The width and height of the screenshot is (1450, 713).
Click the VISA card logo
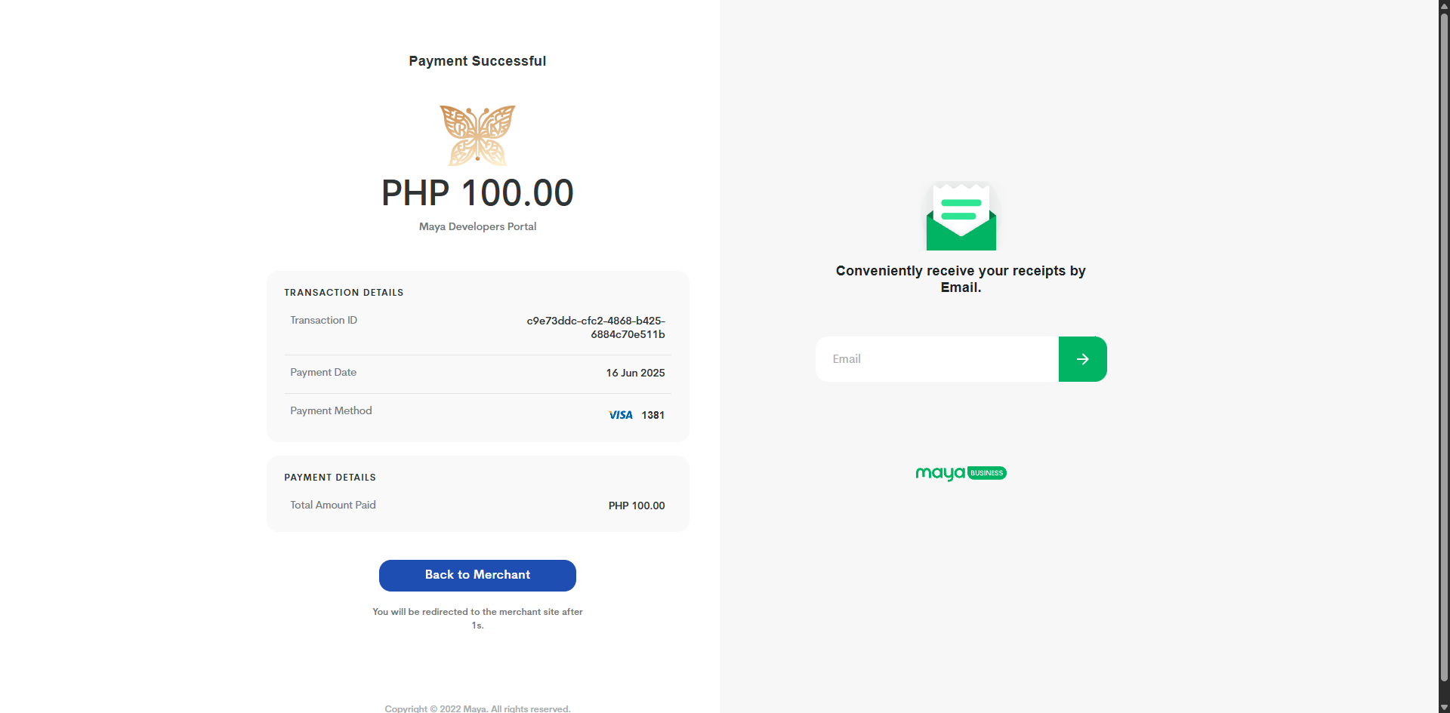pos(621,415)
